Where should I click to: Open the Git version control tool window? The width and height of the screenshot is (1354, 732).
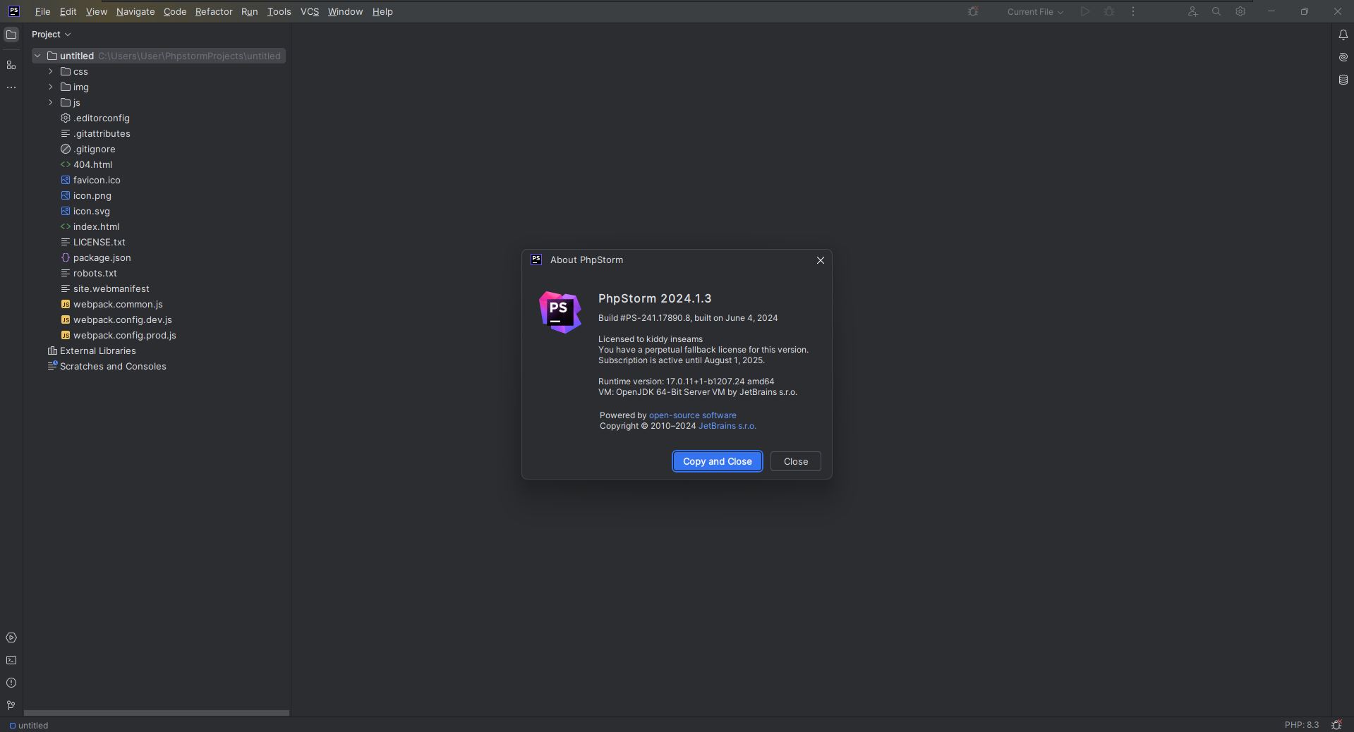point(11,705)
